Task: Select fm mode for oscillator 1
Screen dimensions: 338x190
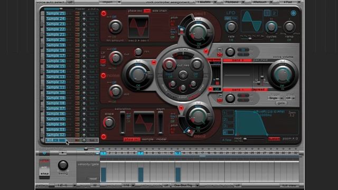Action: [x=147, y=11]
